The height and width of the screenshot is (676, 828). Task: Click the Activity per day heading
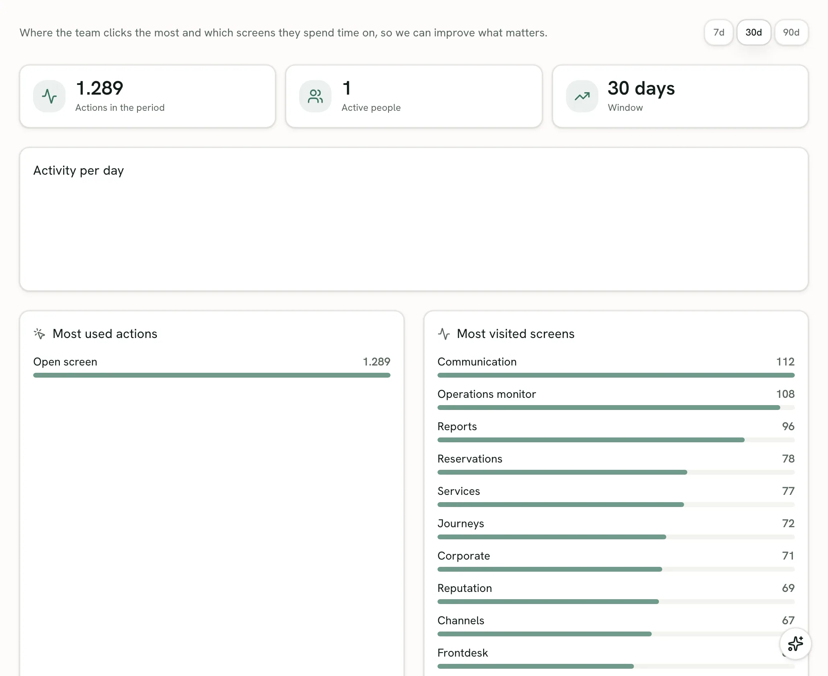pos(78,171)
